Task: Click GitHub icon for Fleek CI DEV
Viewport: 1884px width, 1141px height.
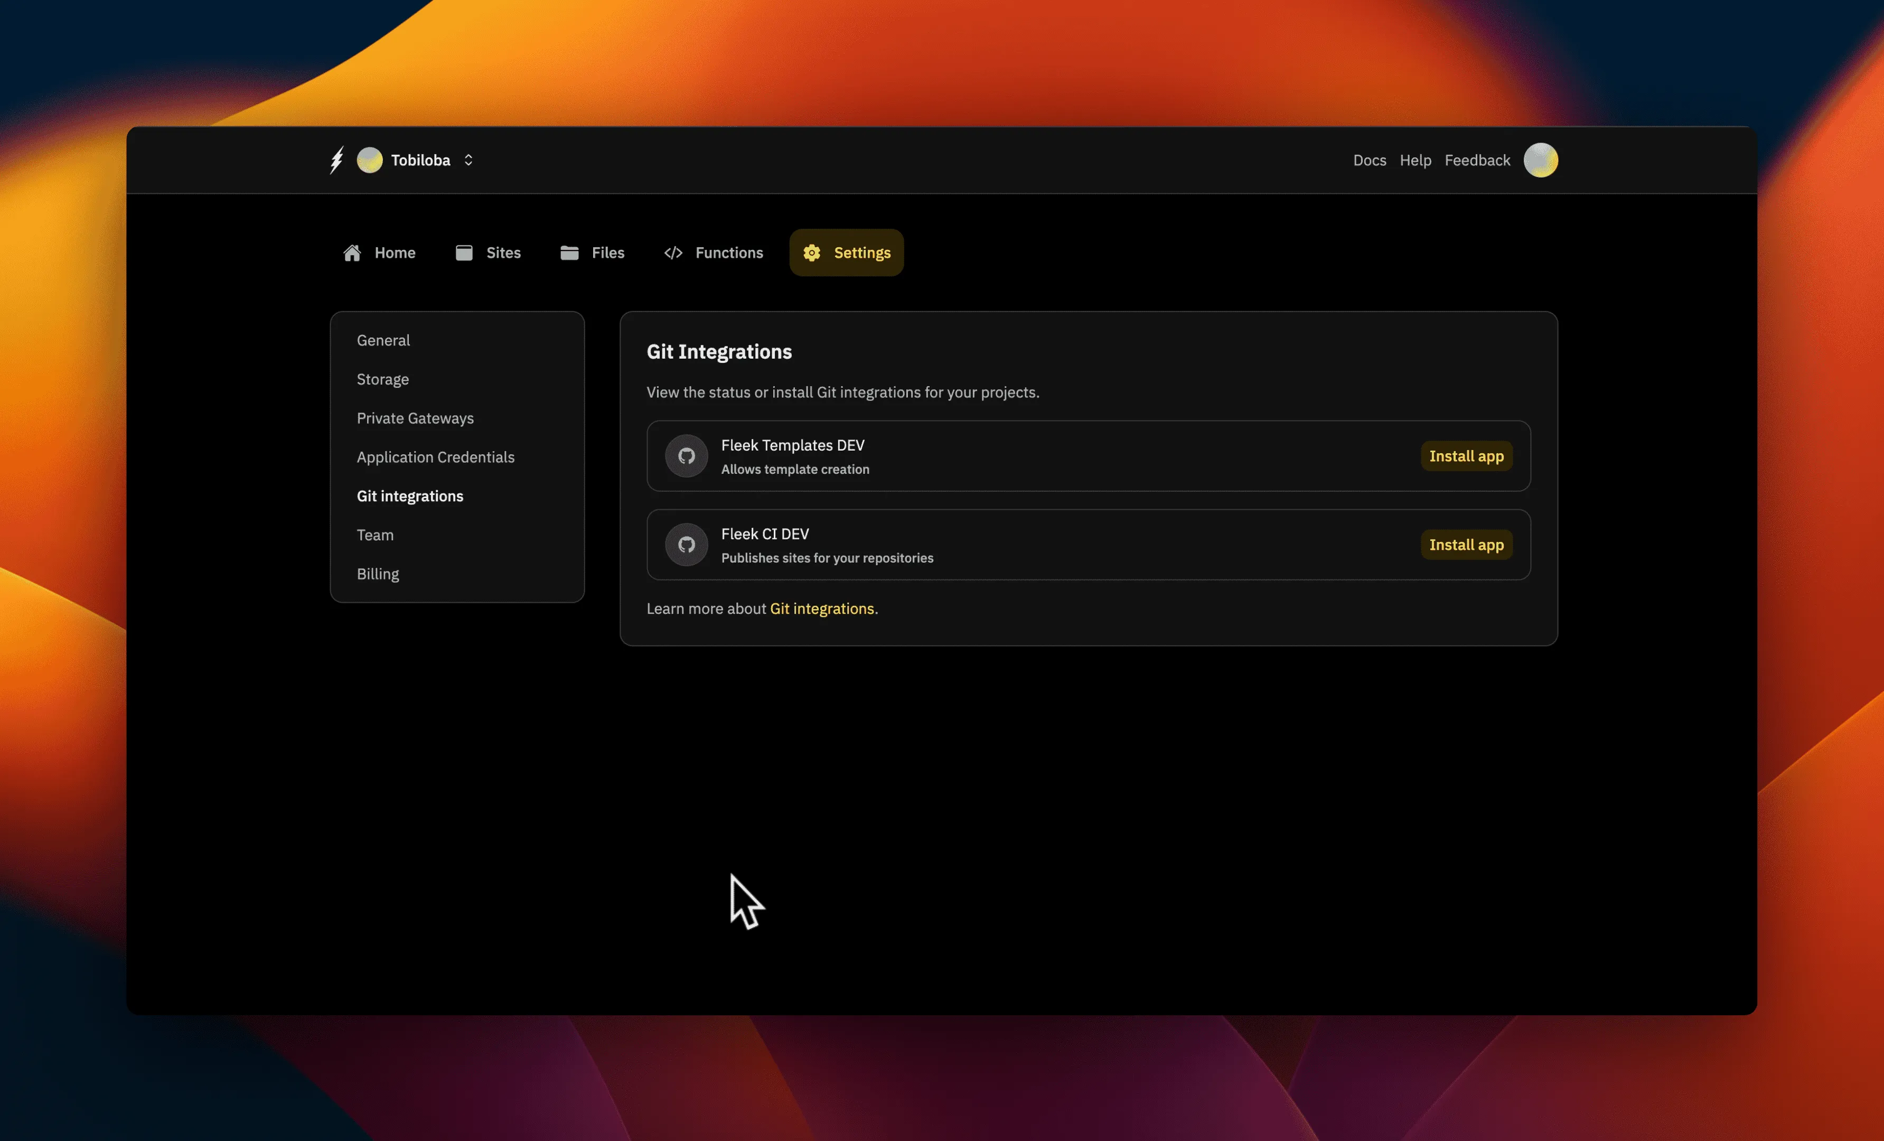Action: pyautogui.click(x=687, y=545)
